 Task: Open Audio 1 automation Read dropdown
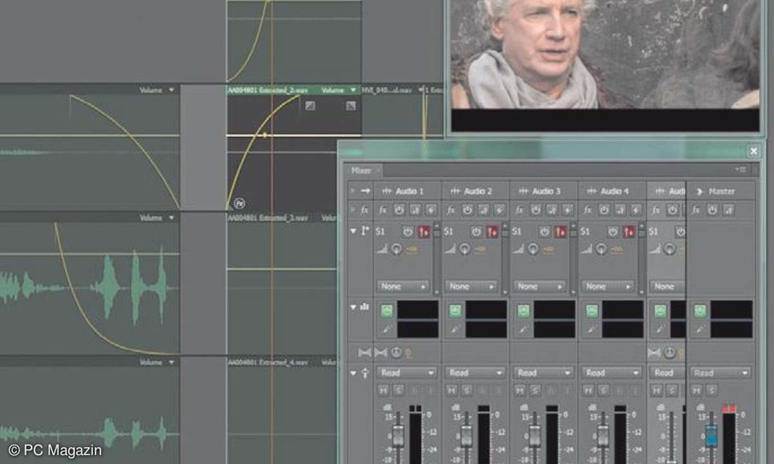(x=406, y=372)
